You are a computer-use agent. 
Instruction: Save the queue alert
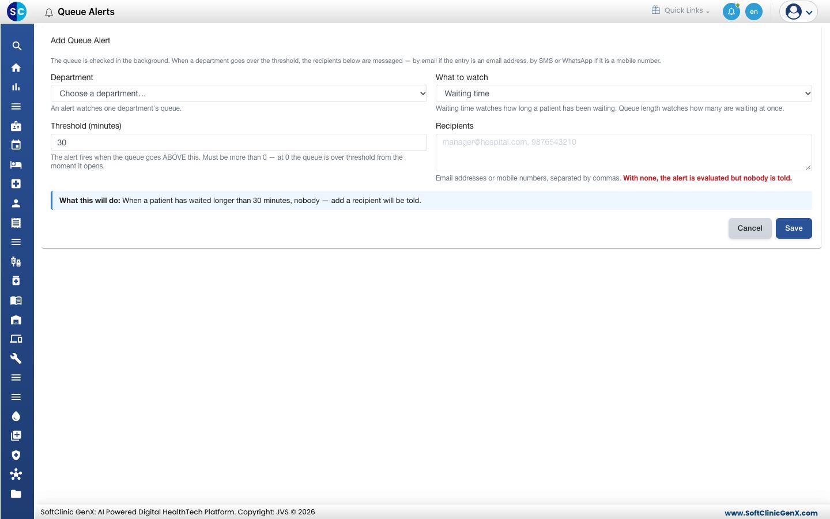tap(794, 228)
